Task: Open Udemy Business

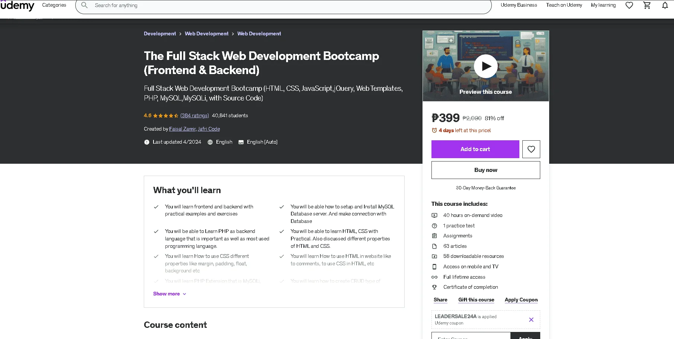Action: pos(519,5)
